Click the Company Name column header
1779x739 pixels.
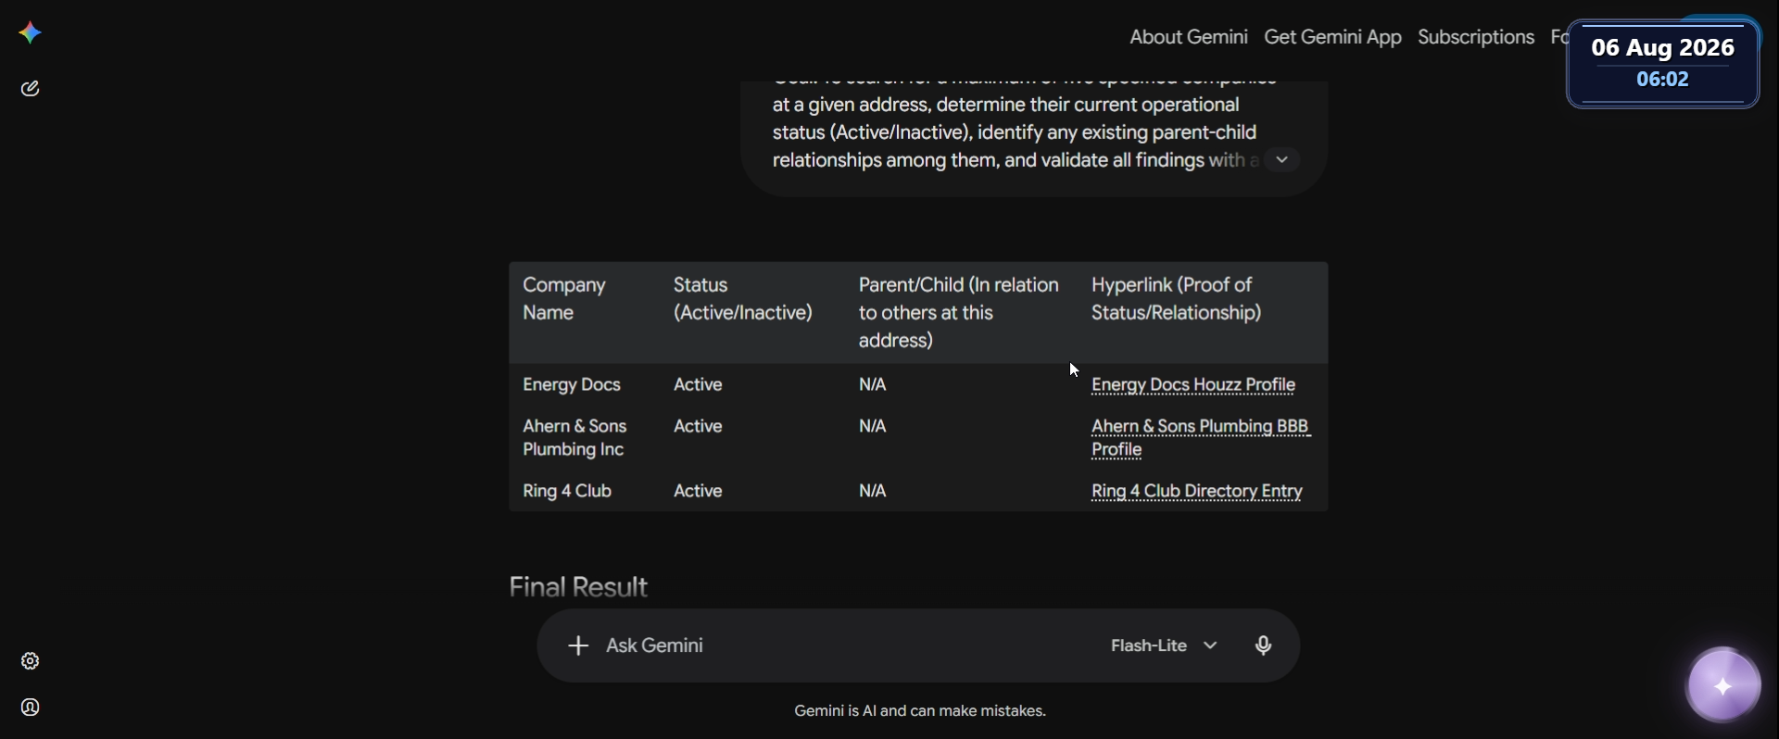(564, 299)
